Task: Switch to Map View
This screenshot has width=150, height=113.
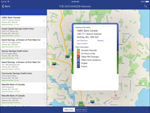Action: coord(69,110)
